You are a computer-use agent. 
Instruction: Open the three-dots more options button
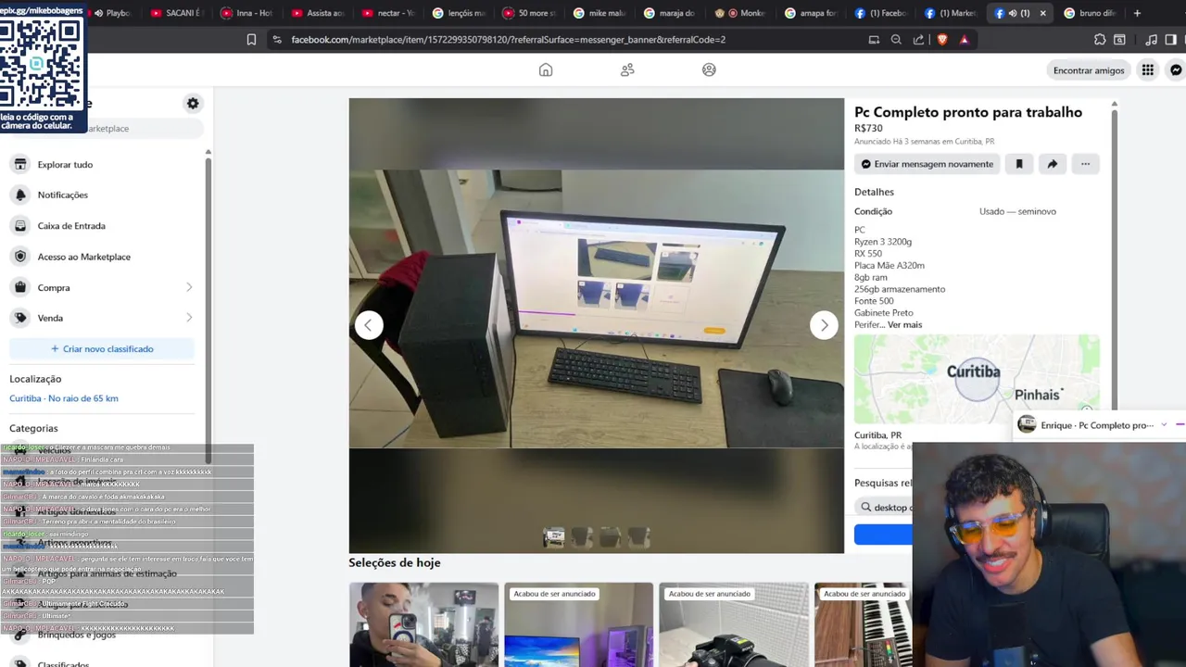point(1085,164)
